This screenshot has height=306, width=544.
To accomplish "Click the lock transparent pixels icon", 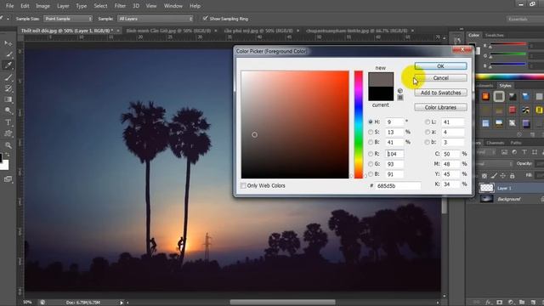I will (484, 176).
